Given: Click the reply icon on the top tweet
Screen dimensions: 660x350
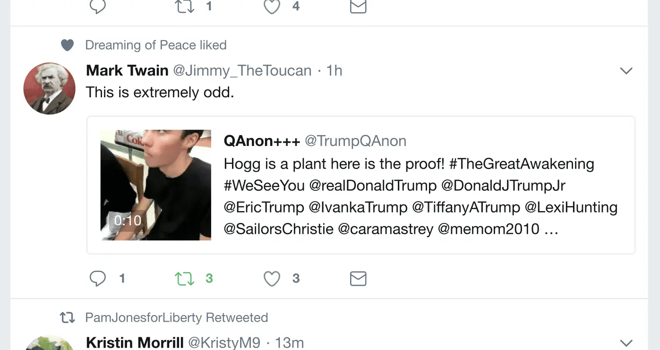Looking at the screenshot, I should [x=98, y=7].
